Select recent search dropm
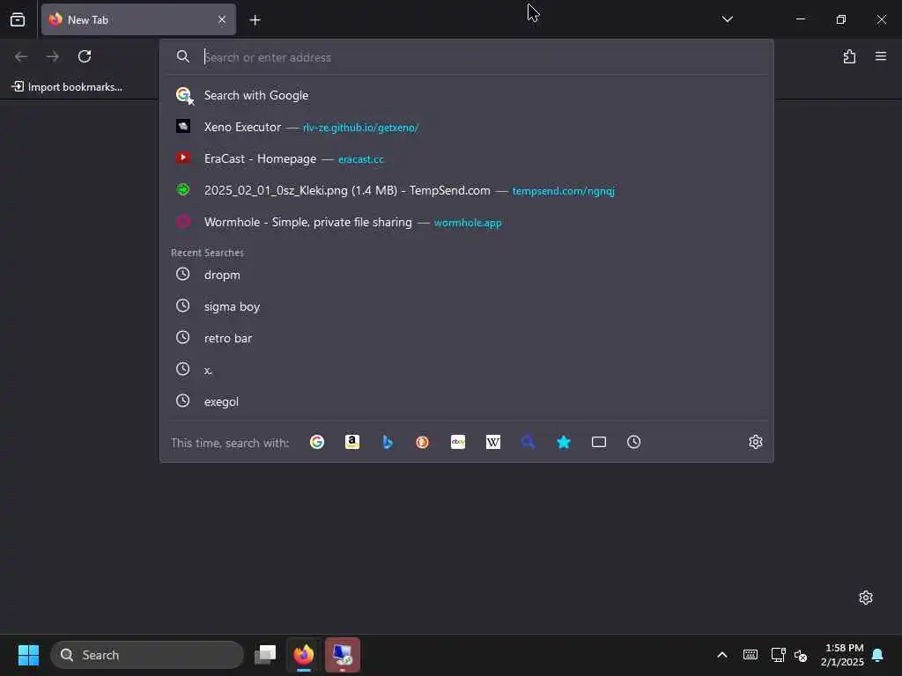Screen dimensions: 902x676 point(467,275)
